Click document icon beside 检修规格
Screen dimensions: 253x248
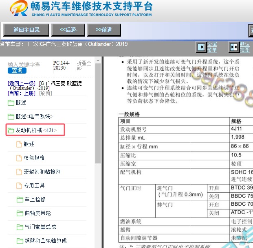pyautogui.click(x=19, y=158)
